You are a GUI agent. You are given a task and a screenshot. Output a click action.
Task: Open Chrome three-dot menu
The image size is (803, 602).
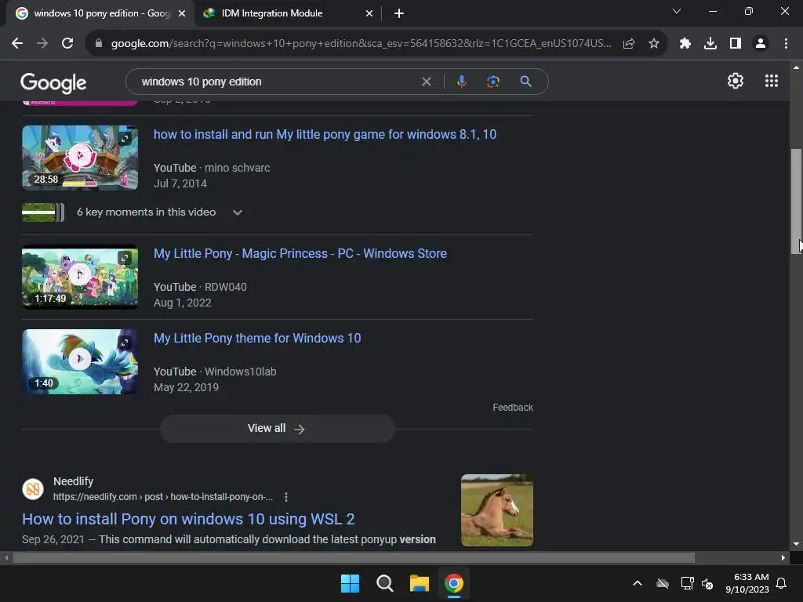click(786, 44)
